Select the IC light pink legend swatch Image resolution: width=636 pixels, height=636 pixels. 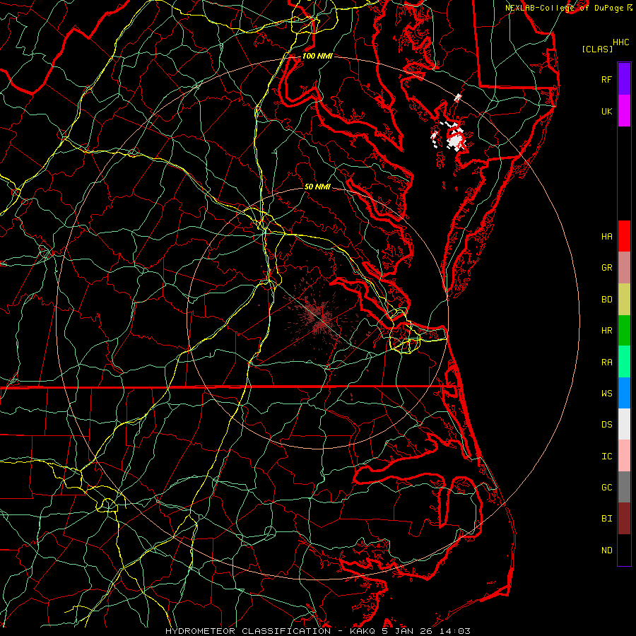click(624, 456)
